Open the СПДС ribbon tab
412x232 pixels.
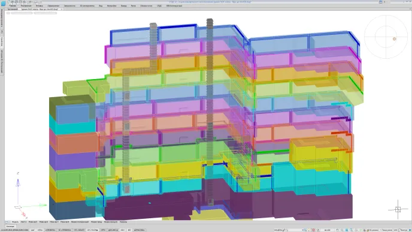coord(159,5)
